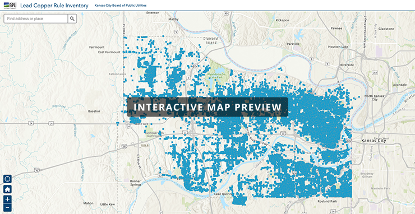The width and height of the screenshot is (415, 214).
Task: Click the Hog Creek label
Action: [x=58, y=106]
